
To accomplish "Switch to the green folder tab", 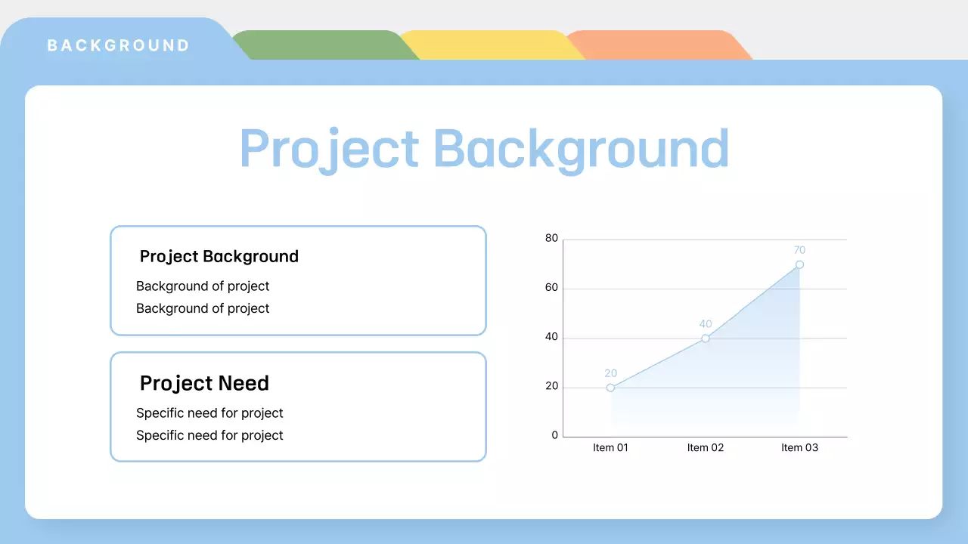I will [321, 45].
